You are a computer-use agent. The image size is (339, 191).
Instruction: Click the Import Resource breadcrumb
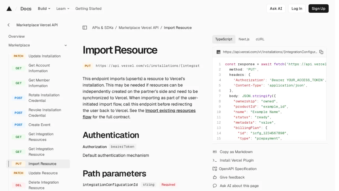178,28
